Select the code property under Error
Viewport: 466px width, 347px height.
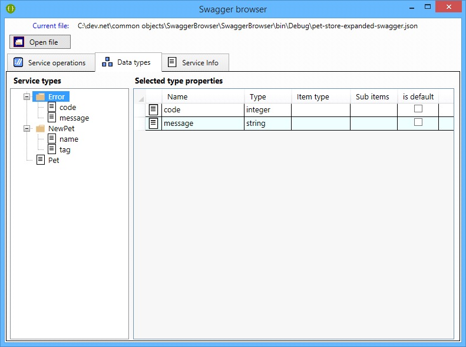(68, 108)
